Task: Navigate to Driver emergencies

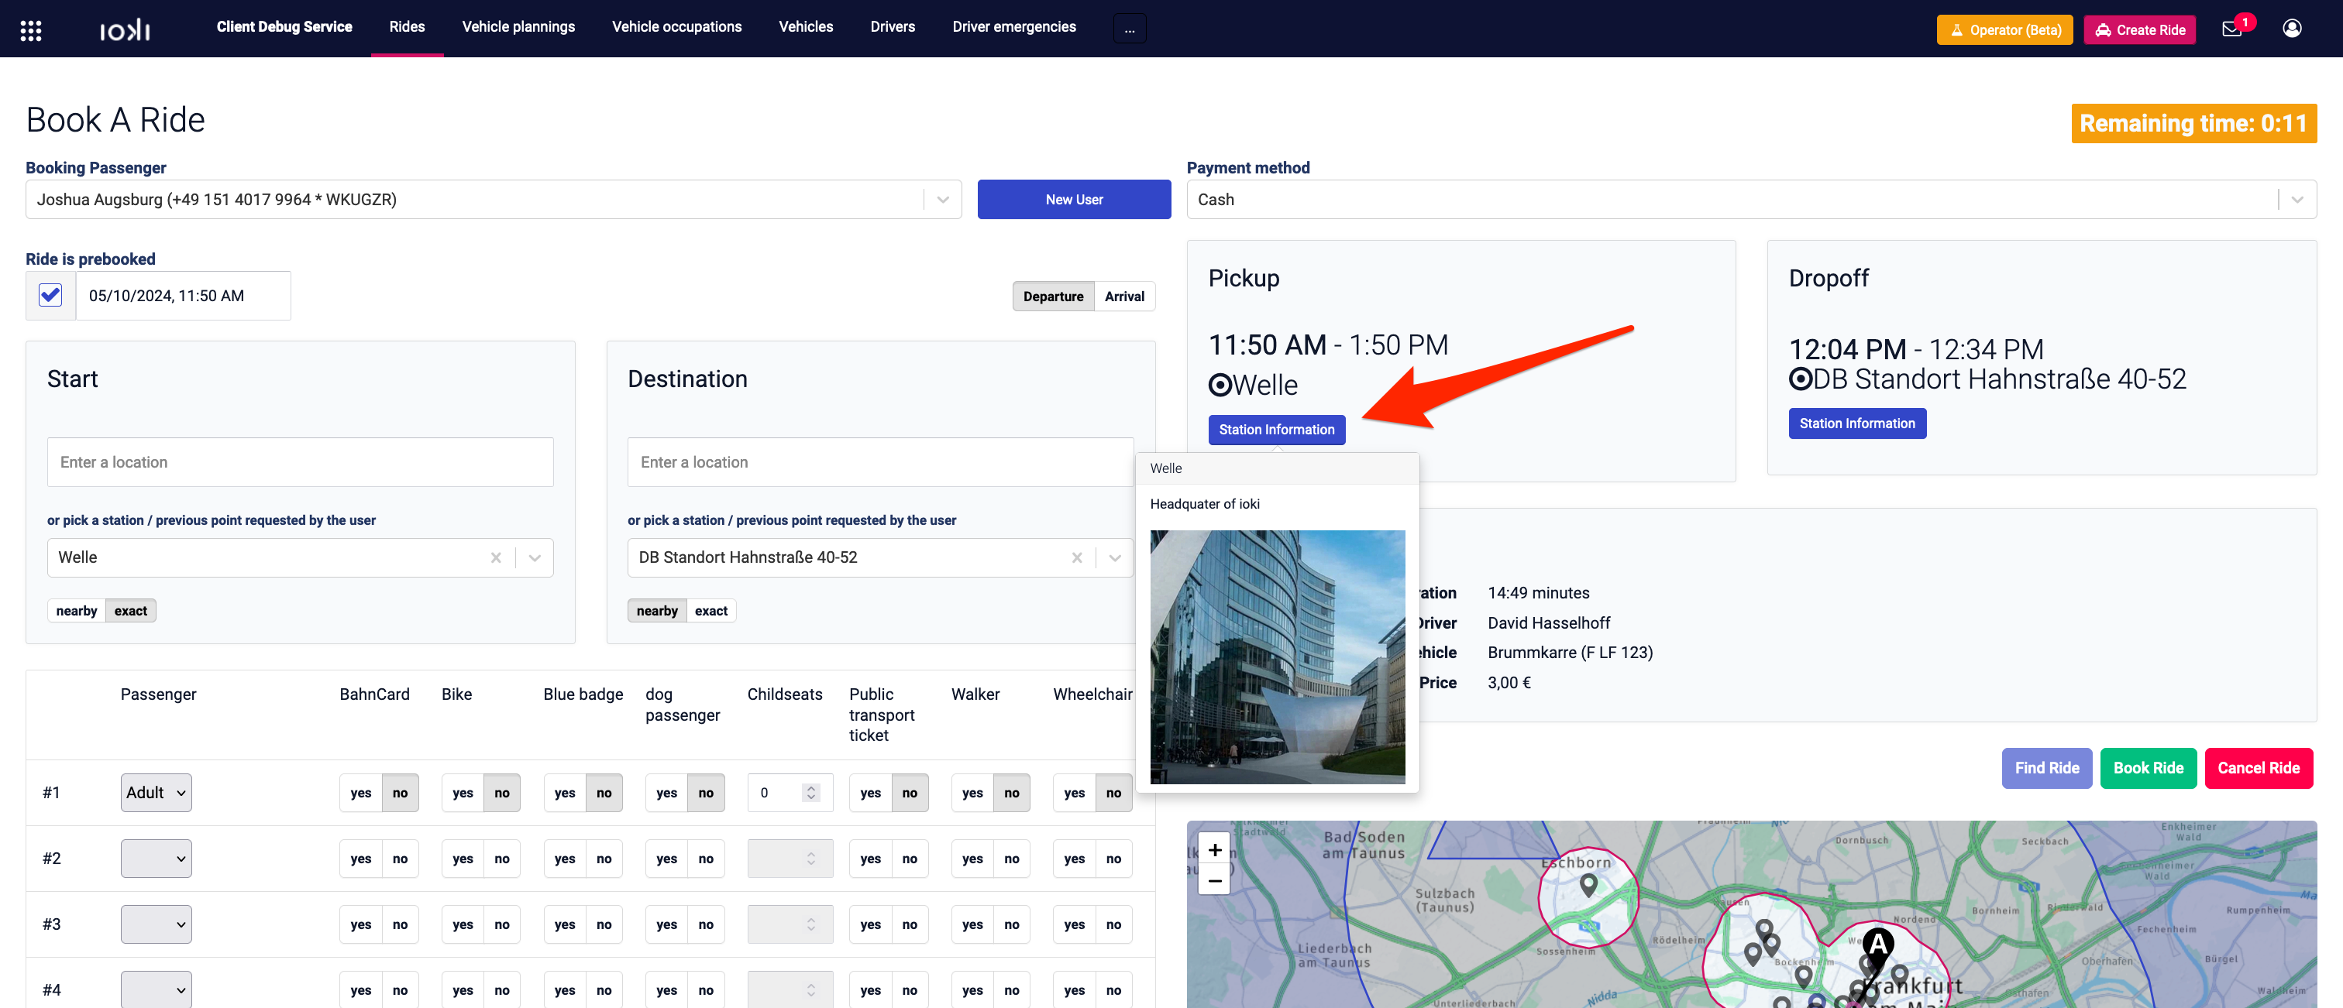Action: [1014, 27]
